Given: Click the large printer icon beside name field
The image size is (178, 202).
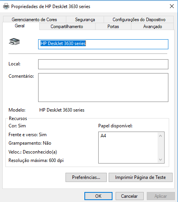Looking at the screenshot, I should 14,42.
